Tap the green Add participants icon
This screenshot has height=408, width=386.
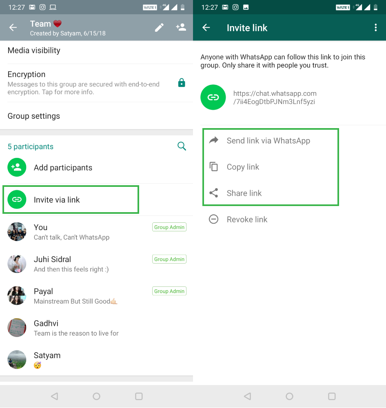(17, 167)
